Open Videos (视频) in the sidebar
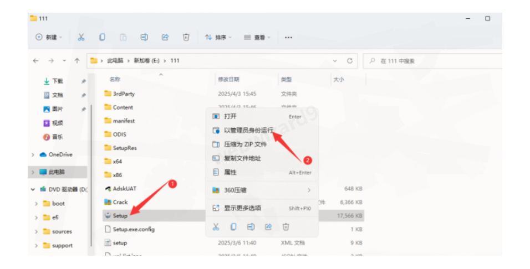This screenshot has width=530, height=269. (53, 123)
